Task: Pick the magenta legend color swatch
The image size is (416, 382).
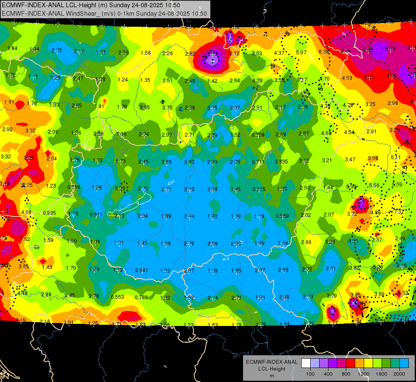Action: (342, 363)
